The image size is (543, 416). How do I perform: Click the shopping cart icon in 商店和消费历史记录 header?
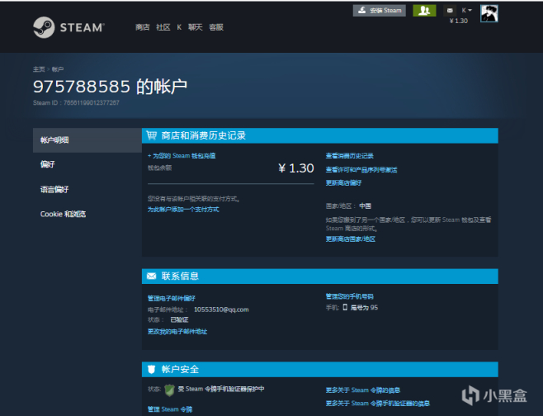pos(151,135)
